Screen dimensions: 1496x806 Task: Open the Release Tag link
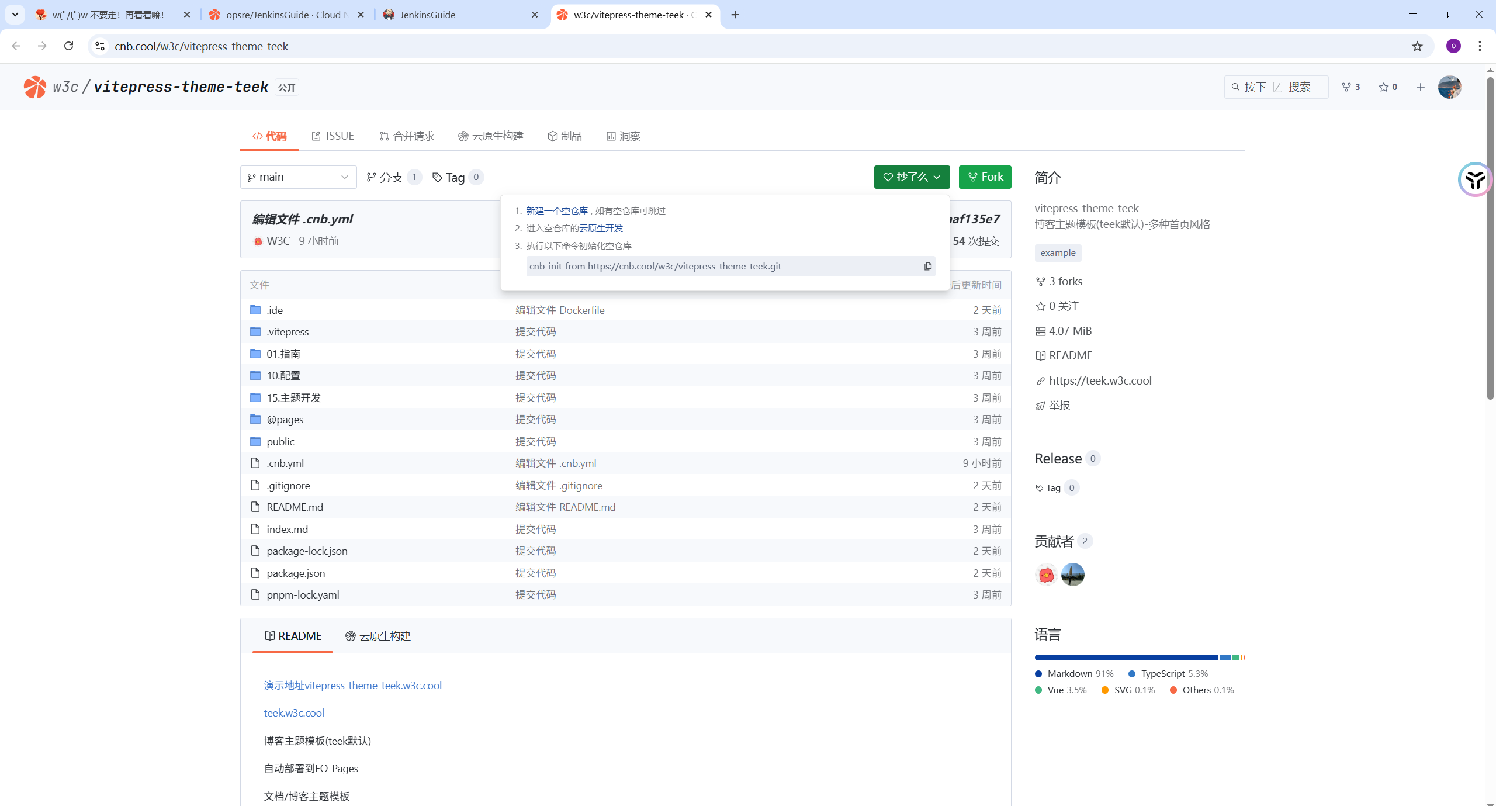(x=1057, y=488)
